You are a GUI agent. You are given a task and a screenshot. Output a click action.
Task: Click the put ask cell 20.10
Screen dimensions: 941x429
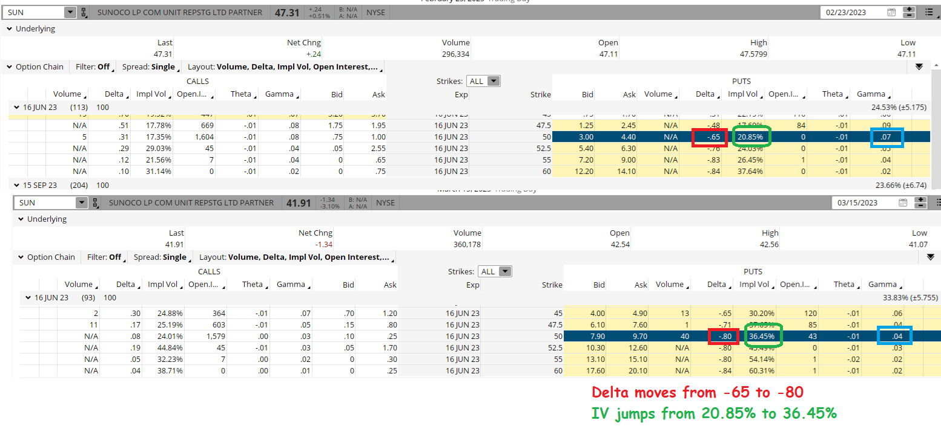click(x=637, y=370)
